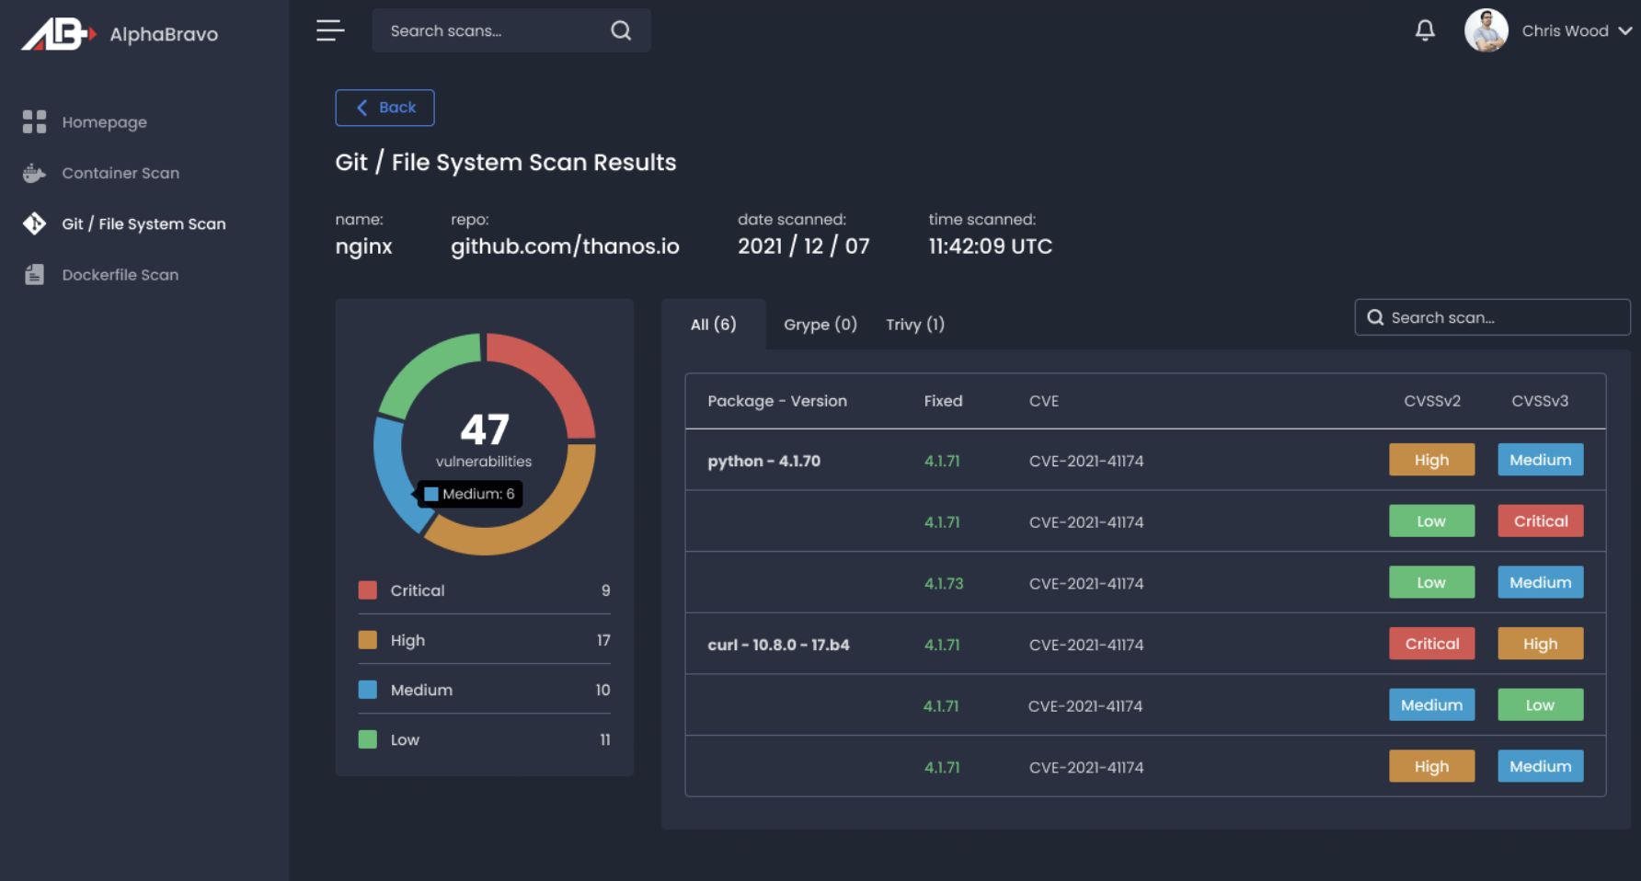
Task: Click the Critical red legend swatch
Action: pos(368,590)
